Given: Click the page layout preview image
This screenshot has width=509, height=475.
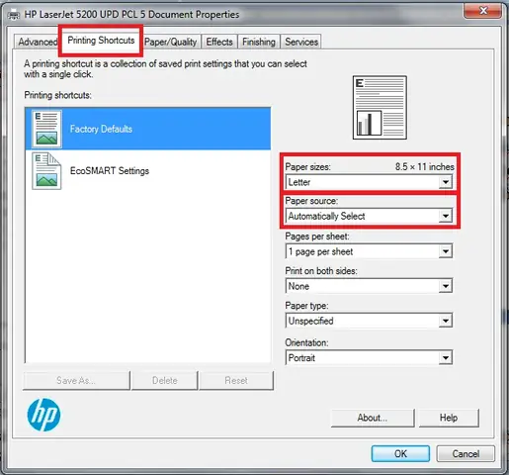Looking at the screenshot, I should tap(380, 108).
